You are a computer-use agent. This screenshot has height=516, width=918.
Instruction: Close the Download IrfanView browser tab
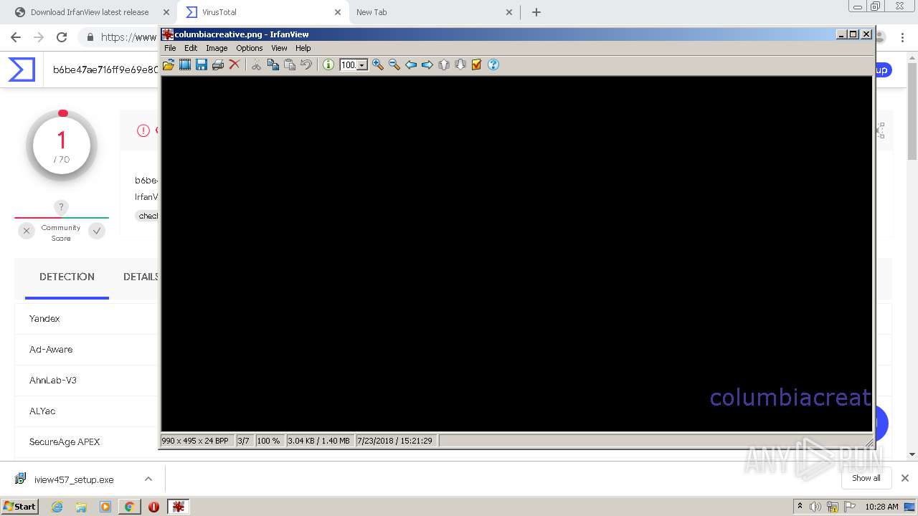click(166, 12)
